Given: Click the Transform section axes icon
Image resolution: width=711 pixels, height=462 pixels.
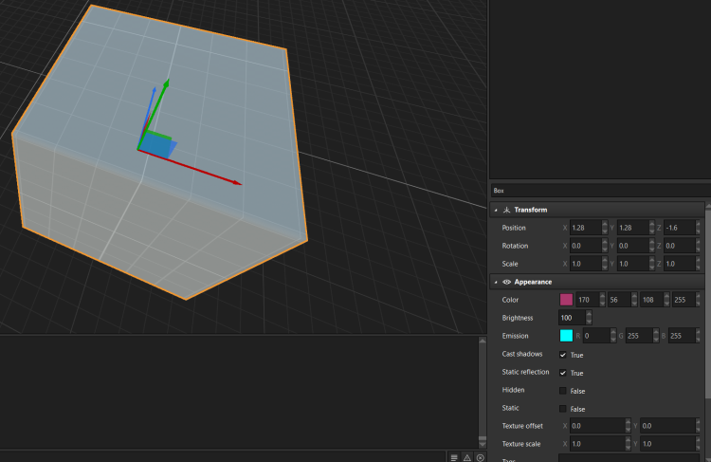Looking at the screenshot, I should [507, 210].
